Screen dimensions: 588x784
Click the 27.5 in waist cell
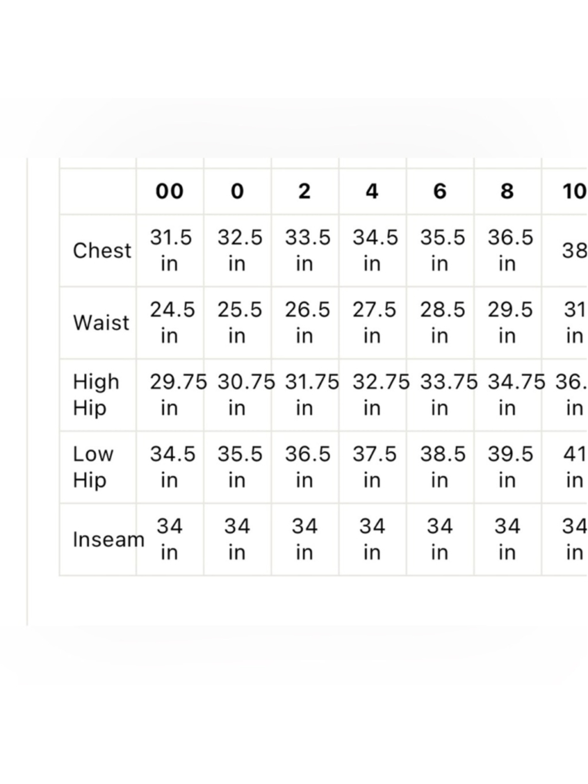[x=375, y=323]
